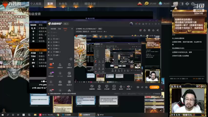
Task: Open MTG Arena settings gear
Action: tap(193, 4)
